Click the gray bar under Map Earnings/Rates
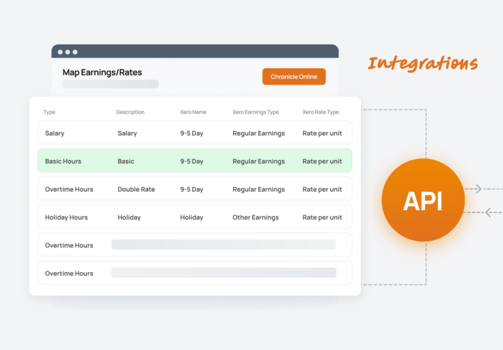503x350 pixels. (x=110, y=84)
